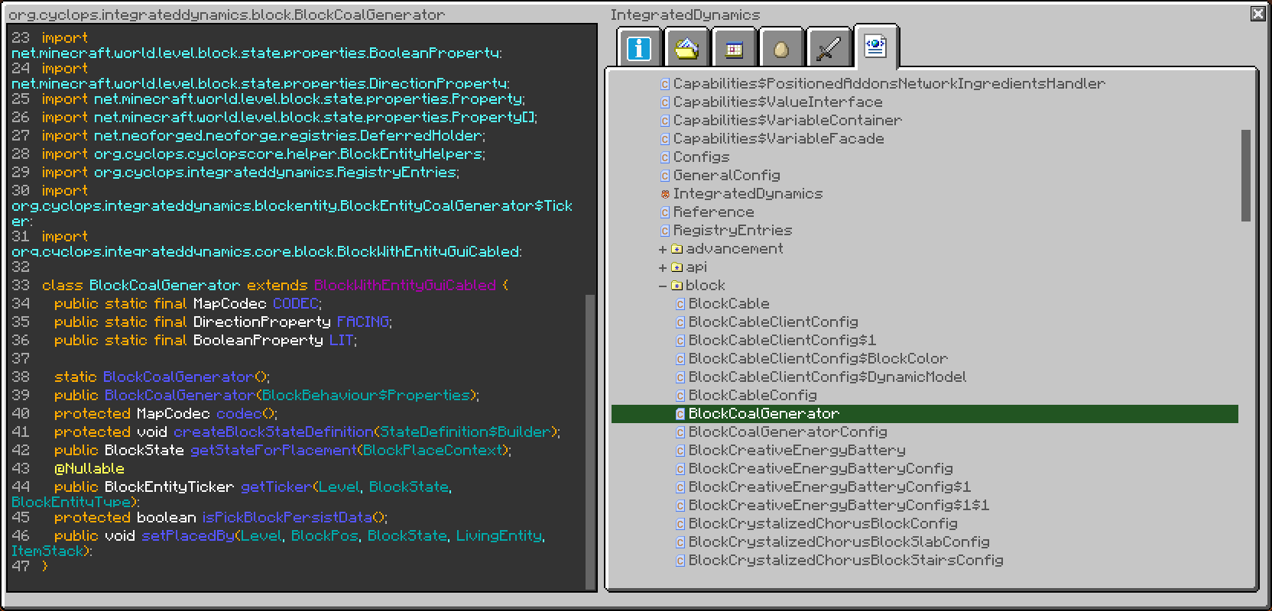Expand the api package node

[x=663, y=267]
